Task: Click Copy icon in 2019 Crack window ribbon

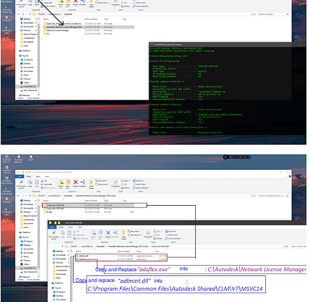Action: 30,182
